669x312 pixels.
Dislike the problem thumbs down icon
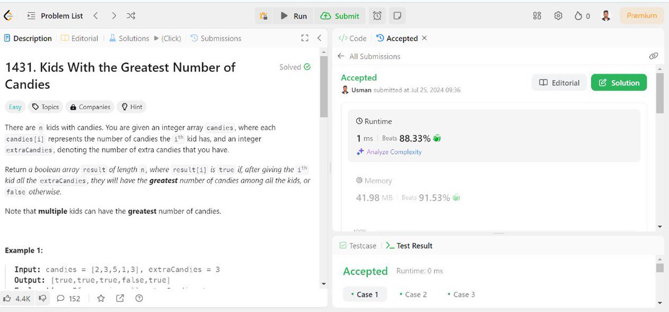click(42, 299)
